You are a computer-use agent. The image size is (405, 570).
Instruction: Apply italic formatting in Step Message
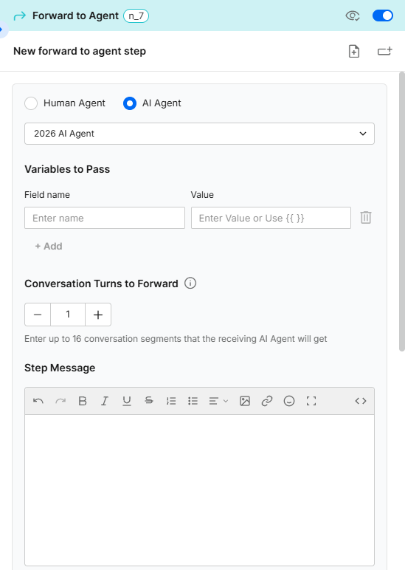(105, 401)
